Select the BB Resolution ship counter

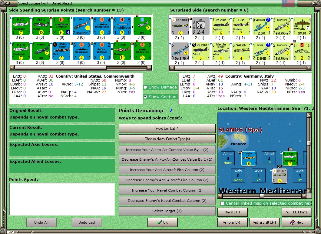(102, 26)
